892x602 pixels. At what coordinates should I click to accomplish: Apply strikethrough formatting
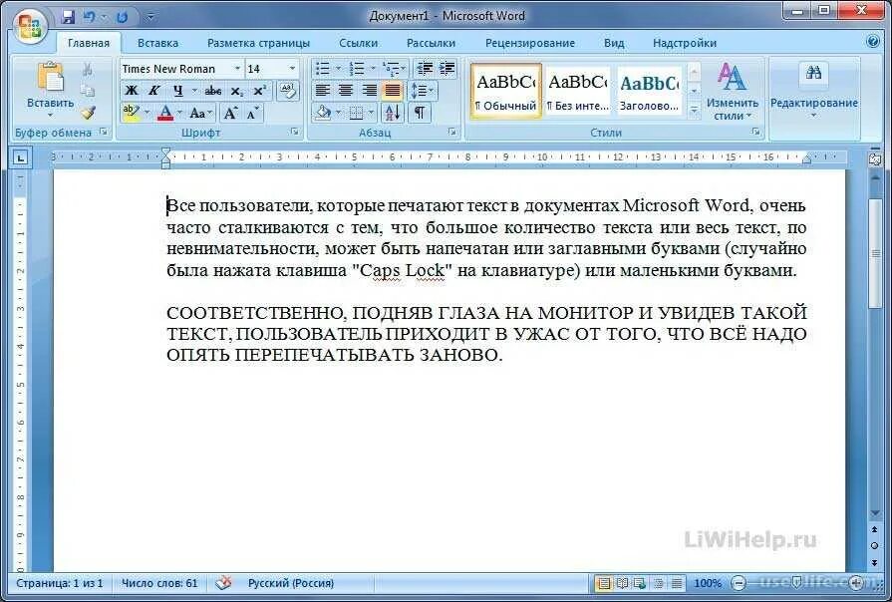coord(213,91)
